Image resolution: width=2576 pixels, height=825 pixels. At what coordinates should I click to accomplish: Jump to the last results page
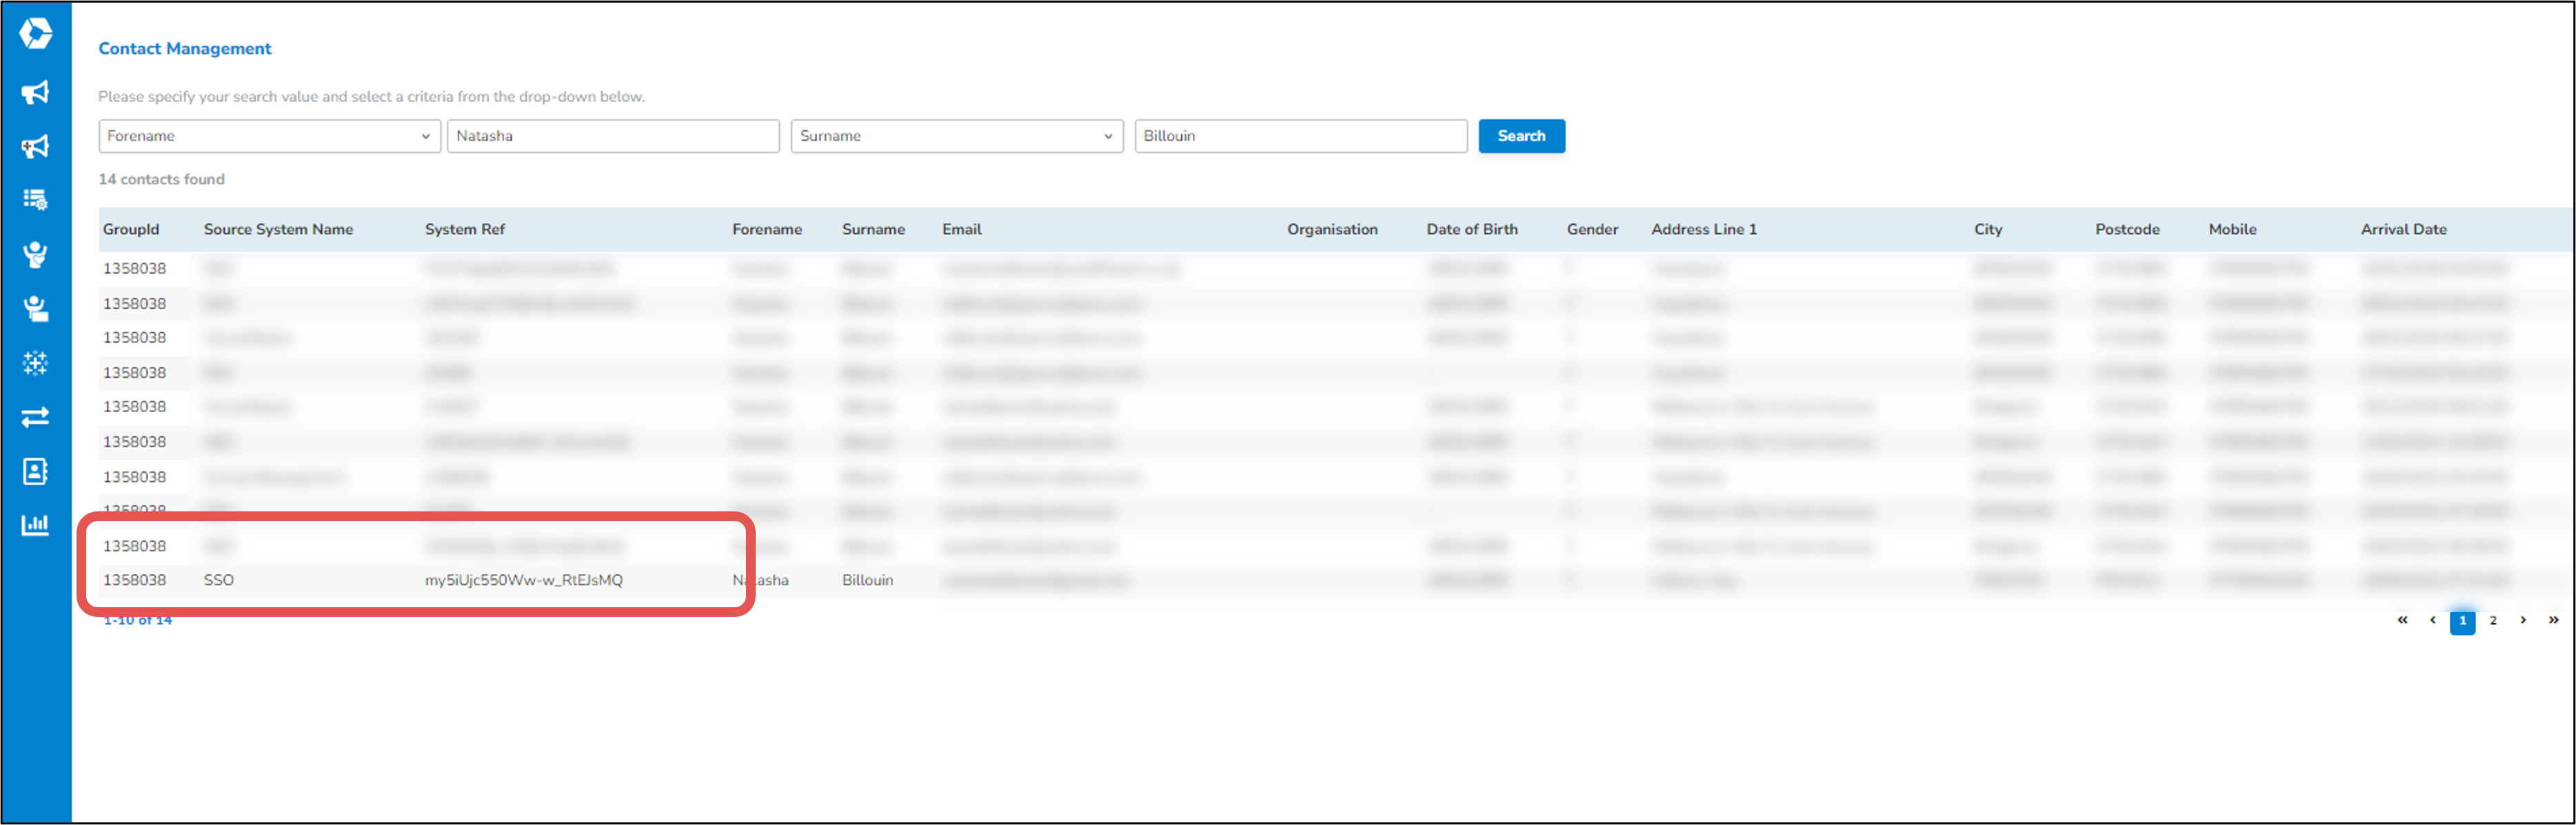[x=2553, y=620]
